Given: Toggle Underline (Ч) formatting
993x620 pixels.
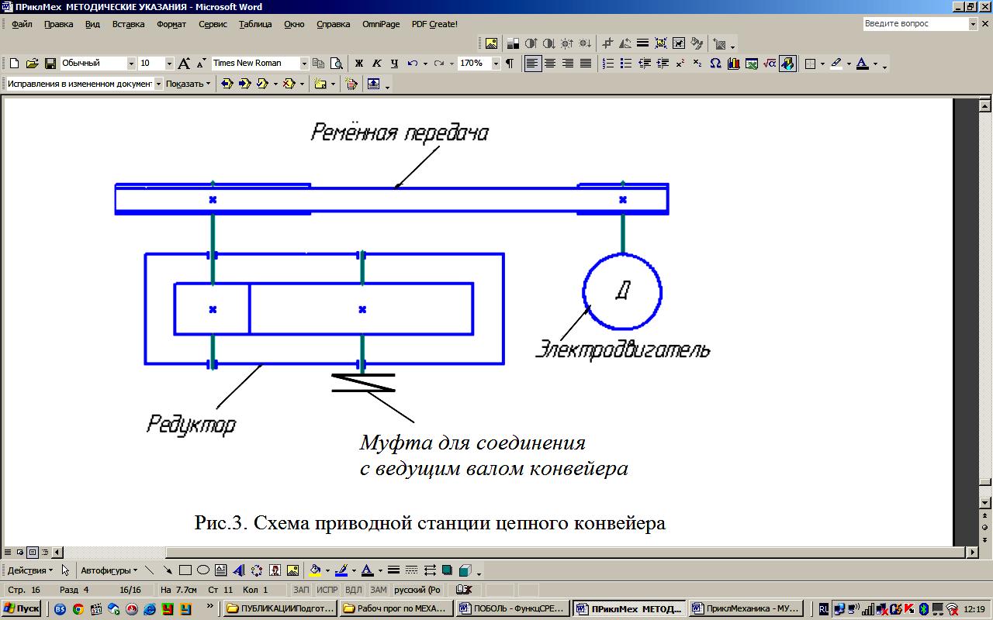Looking at the screenshot, I should click(x=394, y=64).
